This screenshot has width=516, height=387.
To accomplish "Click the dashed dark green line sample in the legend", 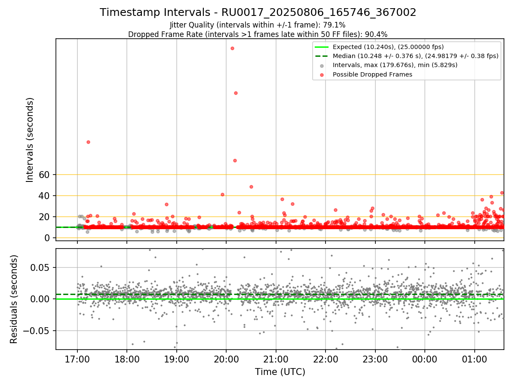I will [322, 56].
